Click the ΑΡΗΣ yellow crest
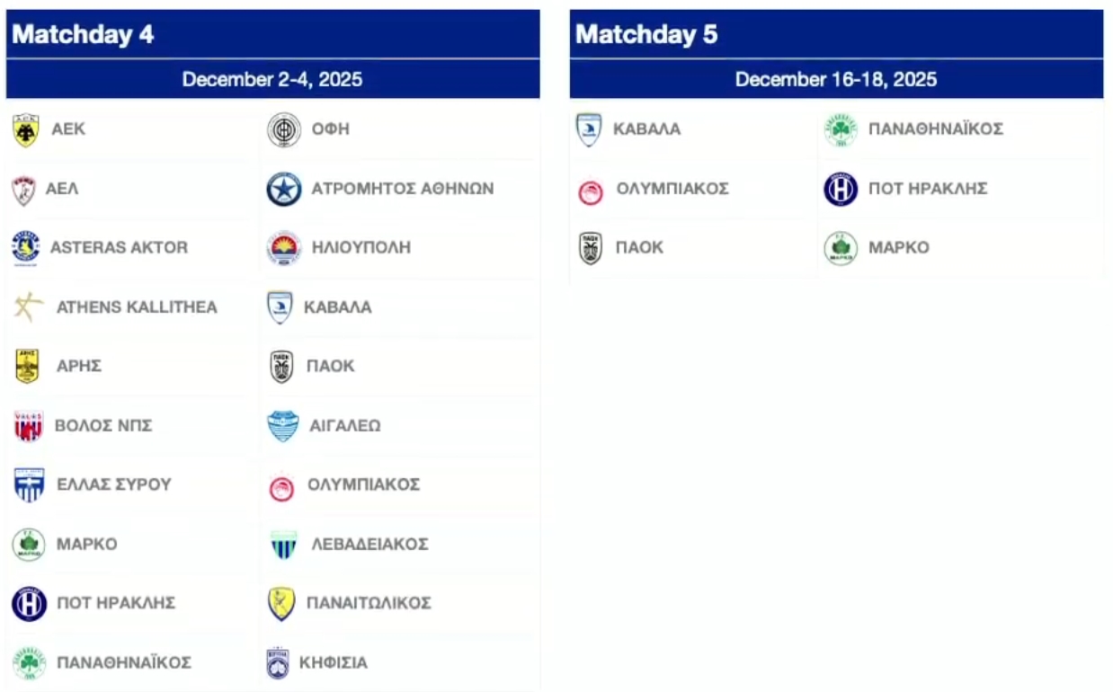 pos(27,367)
